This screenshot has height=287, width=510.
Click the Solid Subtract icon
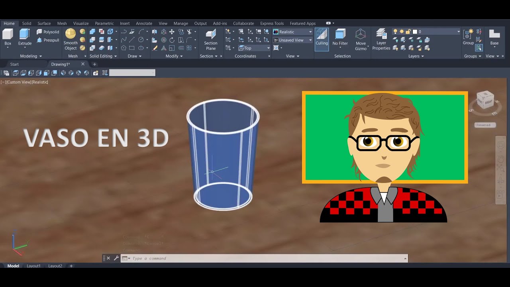click(x=92, y=40)
